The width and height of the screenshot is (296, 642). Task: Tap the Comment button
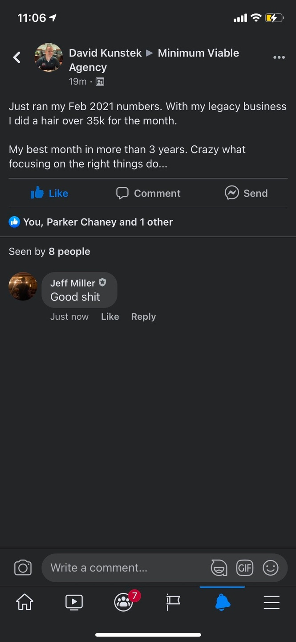(148, 193)
